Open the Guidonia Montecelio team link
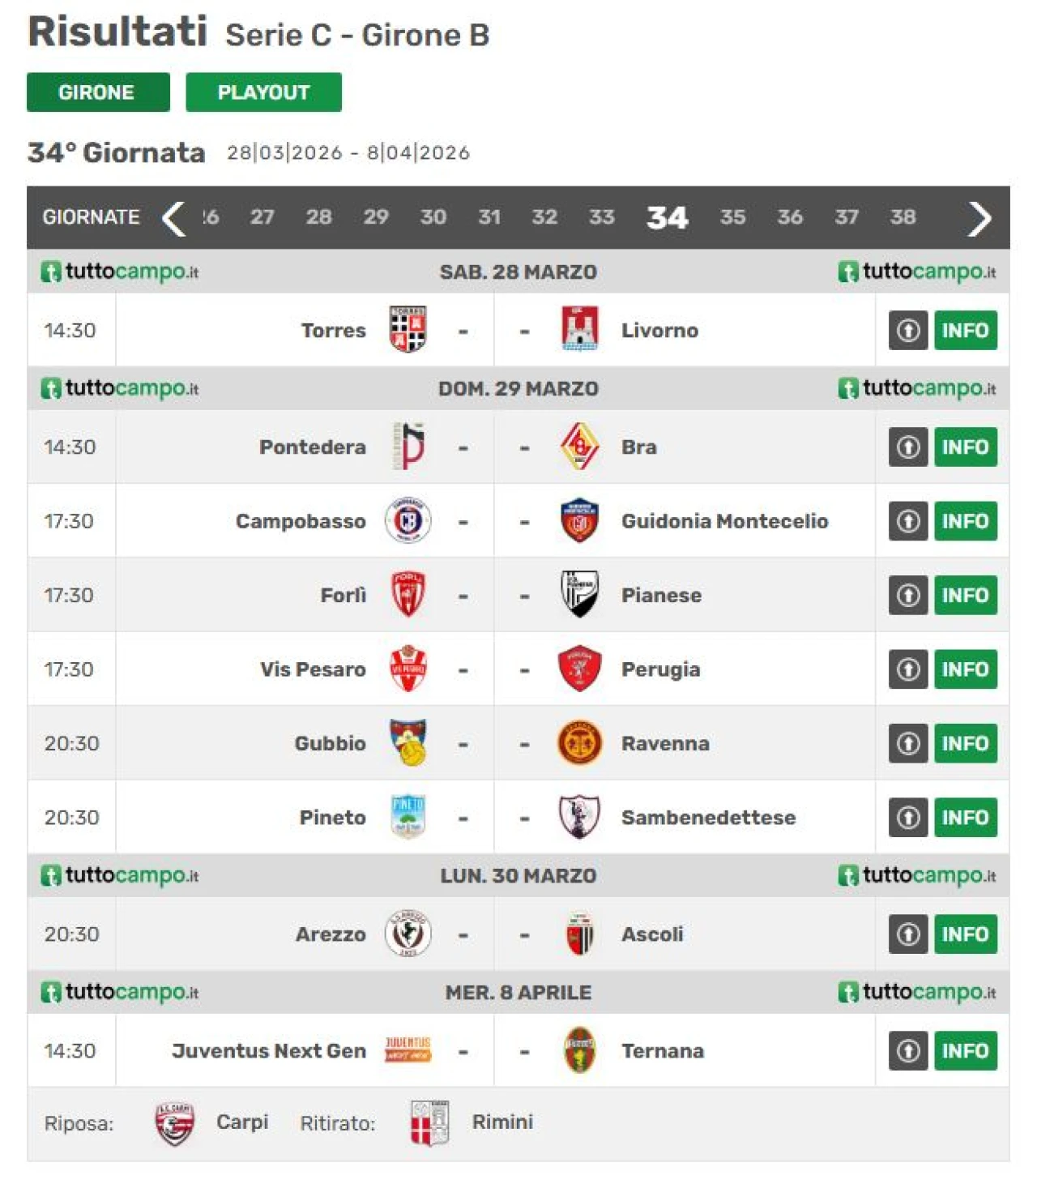Viewport: 1037px width, 1184px height. point(724,520)
